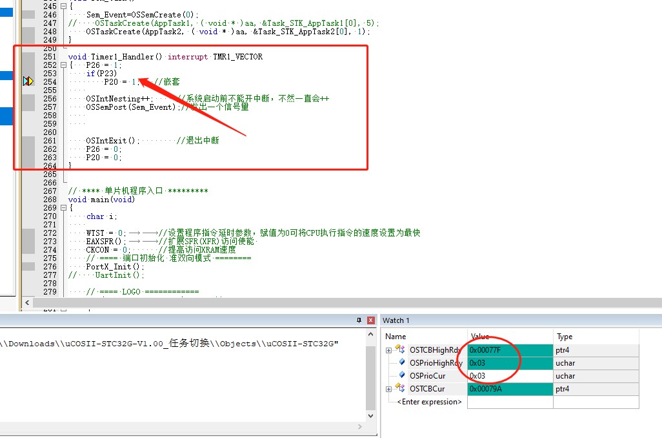Screen dimensions: 662x438
Task: Click the editor horizontal scrollbar track
Action: tap(347, 302)
